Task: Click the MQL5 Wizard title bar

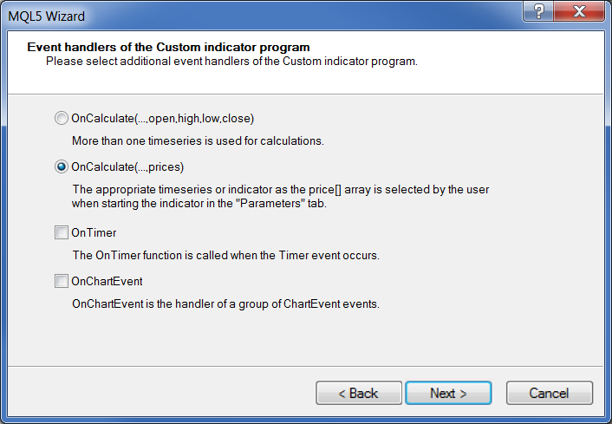Action: coord(260,15)
